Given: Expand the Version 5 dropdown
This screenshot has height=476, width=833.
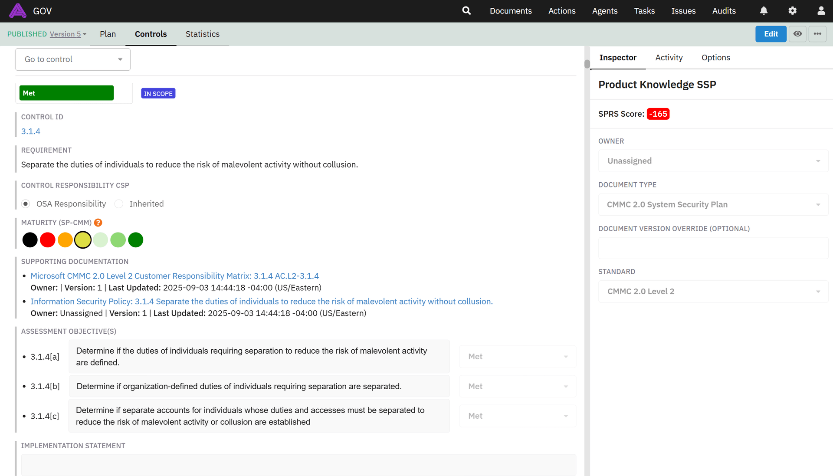Looking at the screenshot, I should (68, 34).
